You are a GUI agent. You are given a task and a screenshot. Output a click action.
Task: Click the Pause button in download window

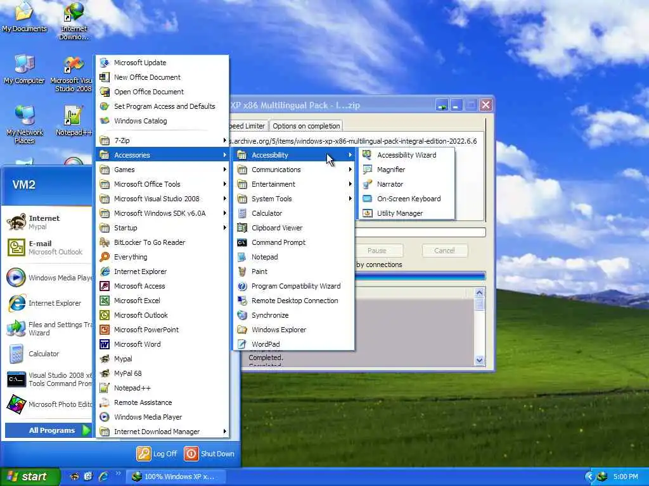pyautogui.click(x=379, y=251)
